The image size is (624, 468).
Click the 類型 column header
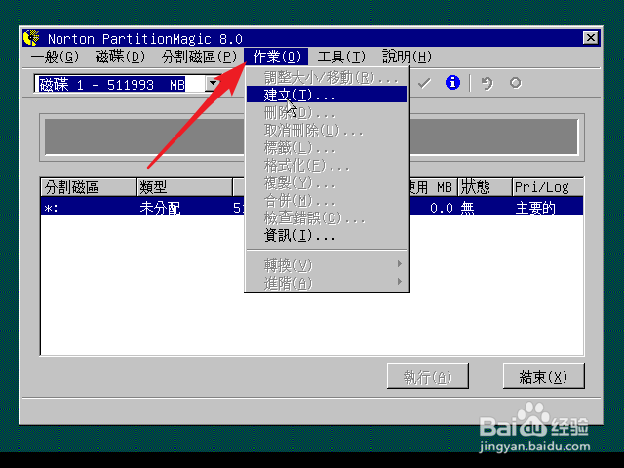click(184, 187)
